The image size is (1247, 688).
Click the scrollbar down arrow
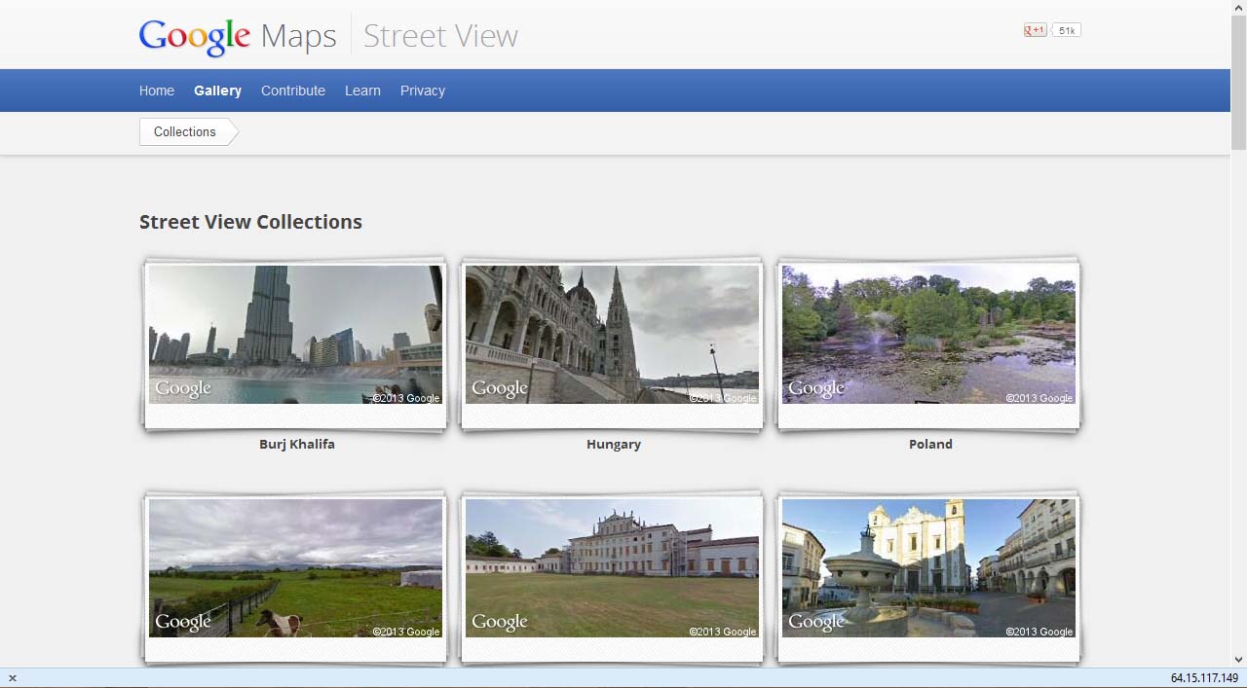pos(1238,659)
